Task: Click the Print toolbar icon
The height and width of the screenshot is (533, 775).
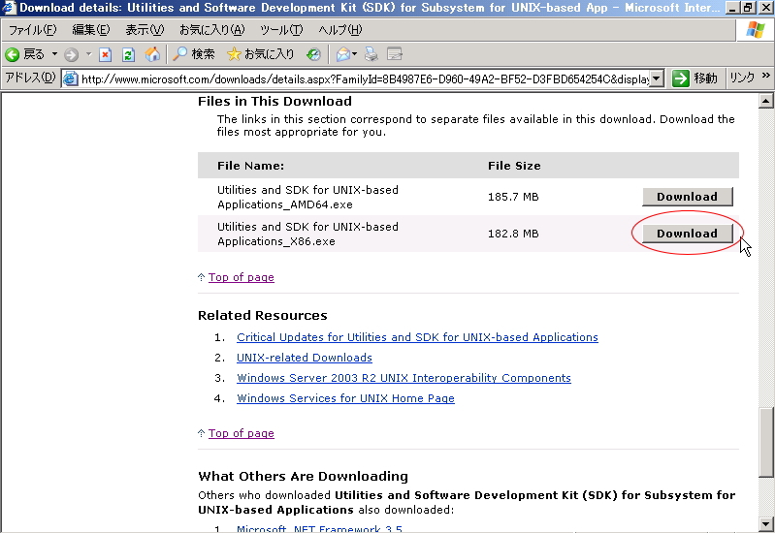Action: pos(371,54)
